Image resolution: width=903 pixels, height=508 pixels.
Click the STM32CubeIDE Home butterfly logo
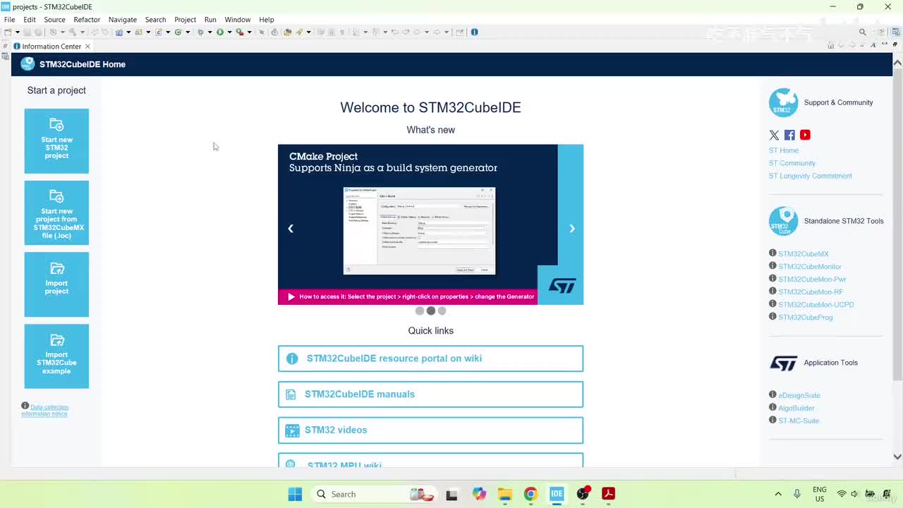coord(28,64)
